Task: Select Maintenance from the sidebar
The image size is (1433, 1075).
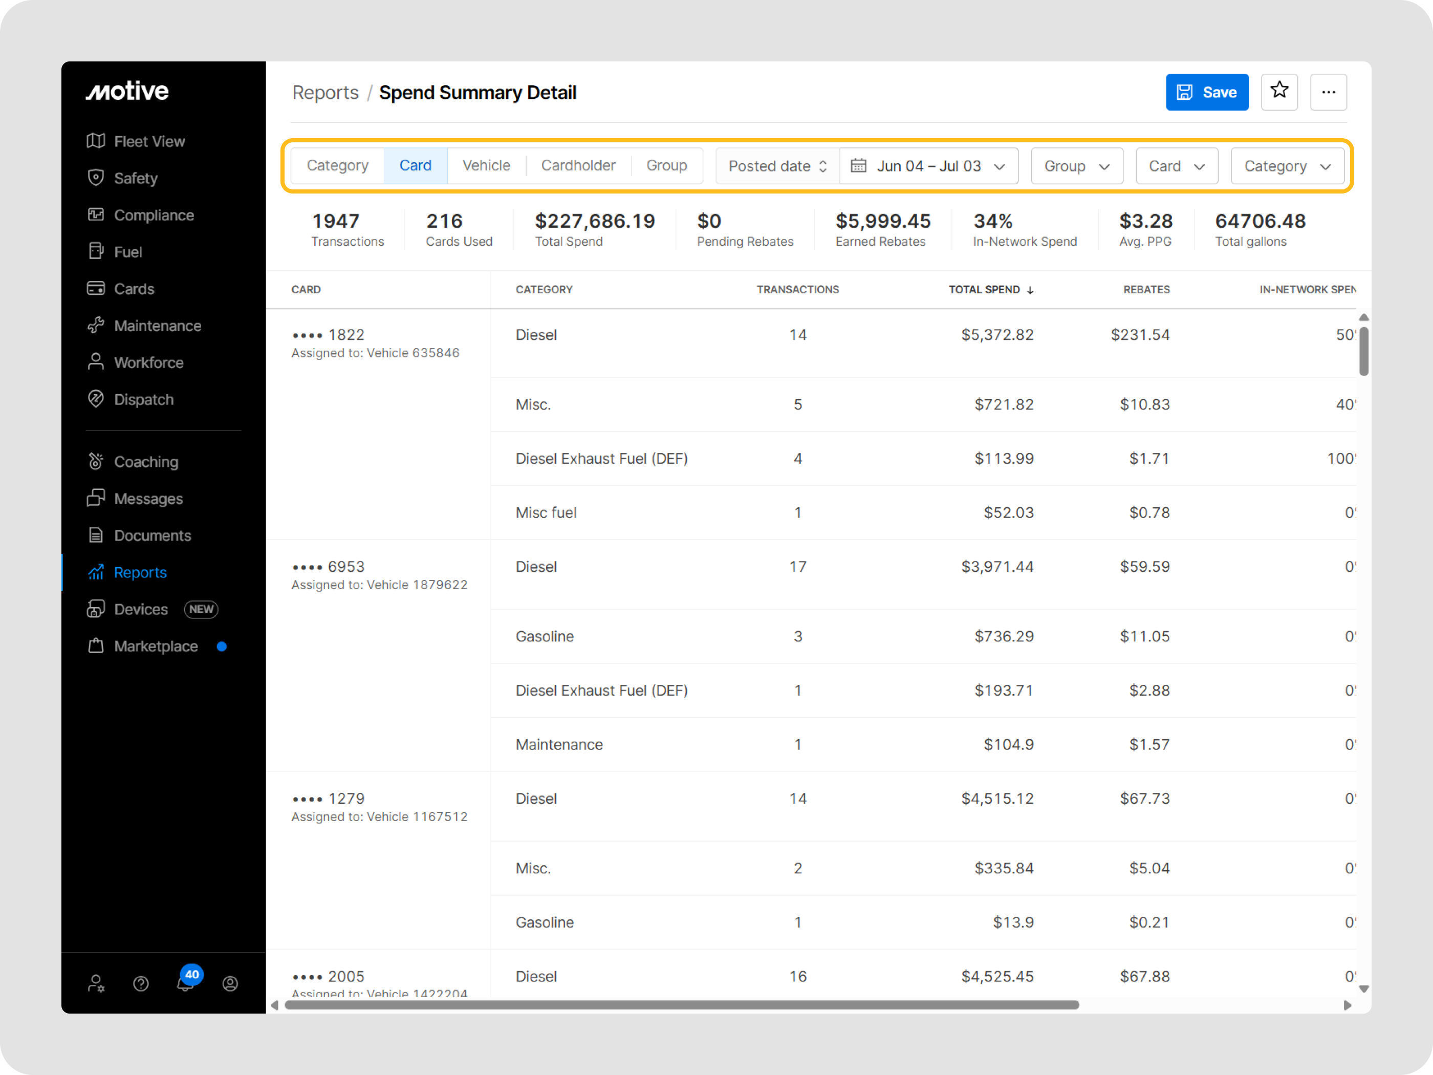Action: (x=158, y=326)
